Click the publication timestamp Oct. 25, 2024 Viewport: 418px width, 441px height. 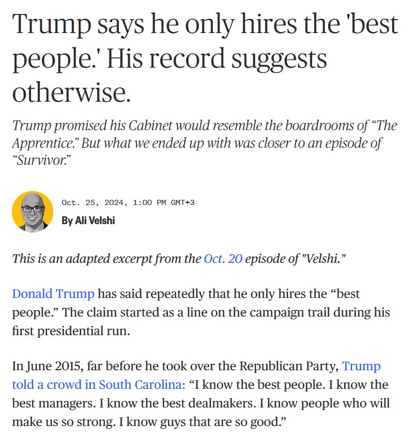[x=95, y=202]
